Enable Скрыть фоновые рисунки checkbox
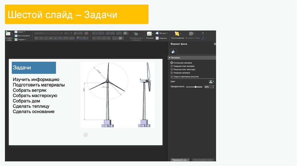297x166 pixels. click(172, 77)
